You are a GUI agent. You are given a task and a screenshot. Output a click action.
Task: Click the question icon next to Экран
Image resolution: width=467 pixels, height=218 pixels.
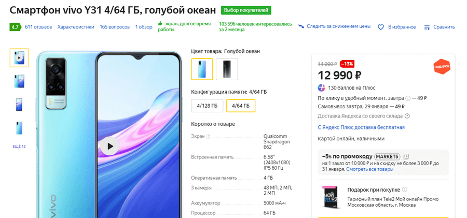click(209, 137)
